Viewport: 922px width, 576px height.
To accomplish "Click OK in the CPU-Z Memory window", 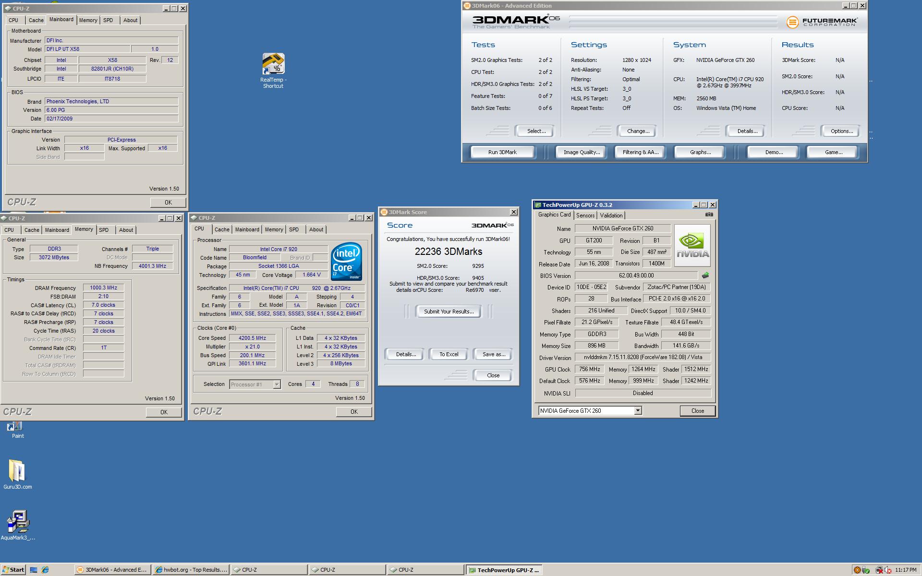I will pyautogui.click(x=164, y=412).
